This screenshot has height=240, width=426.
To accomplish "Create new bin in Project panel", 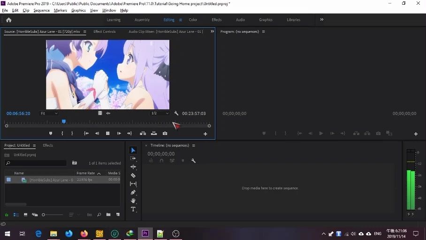I will (108, 215).
